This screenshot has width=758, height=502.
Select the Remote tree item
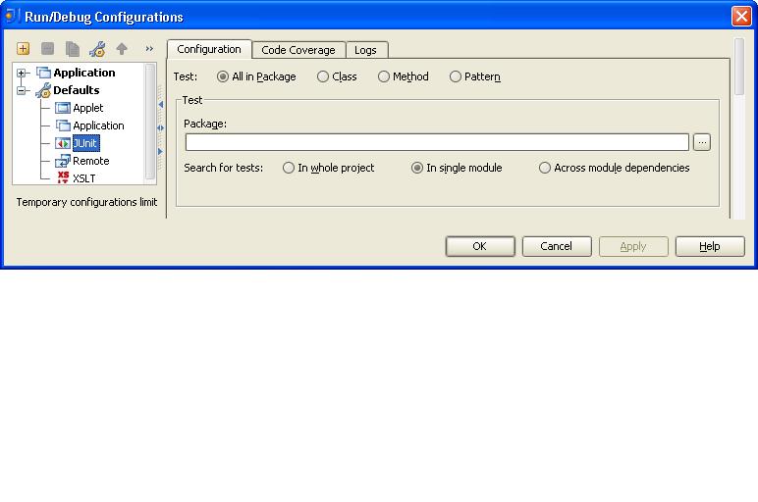coord(91,161)
